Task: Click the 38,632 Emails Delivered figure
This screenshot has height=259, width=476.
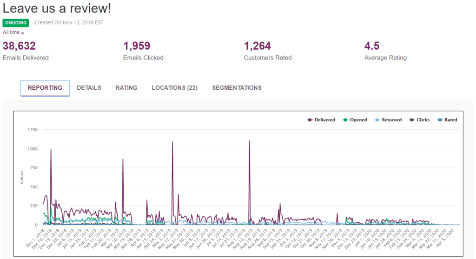Action: coord(19,46)
